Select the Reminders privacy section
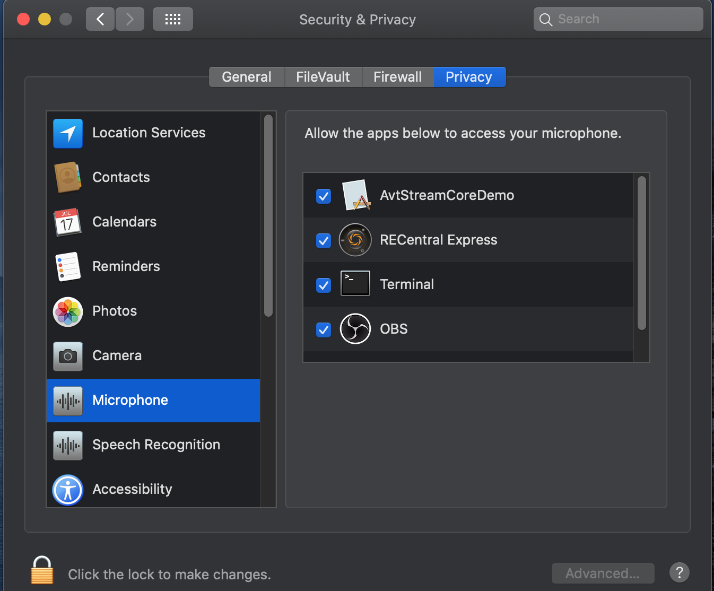This screenshot has height=591, width=714. [x=67, y=266]
